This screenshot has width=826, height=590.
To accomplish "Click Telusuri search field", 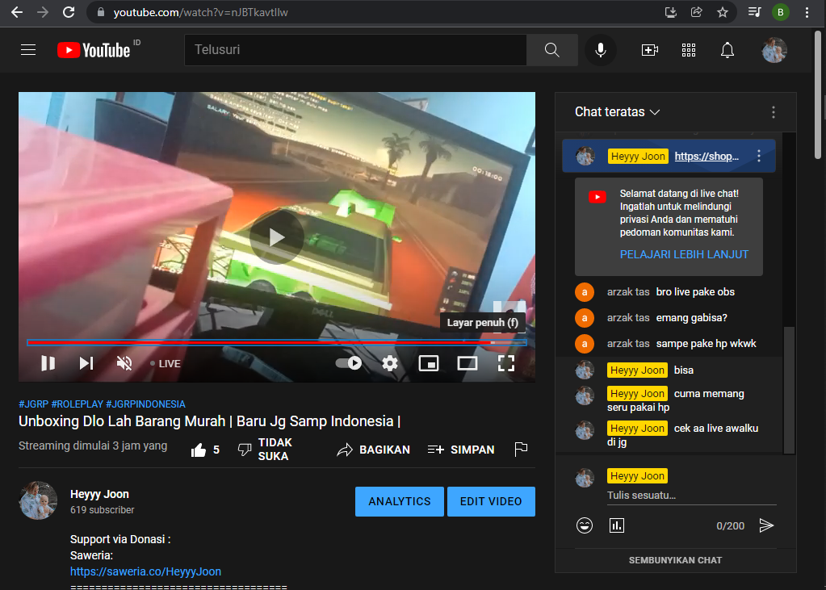I will coord(355,50).
